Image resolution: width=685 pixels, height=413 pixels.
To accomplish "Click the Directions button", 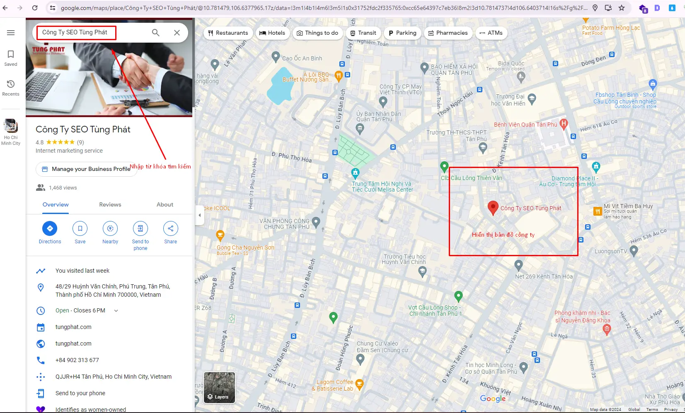I will [x=50, y=233].
